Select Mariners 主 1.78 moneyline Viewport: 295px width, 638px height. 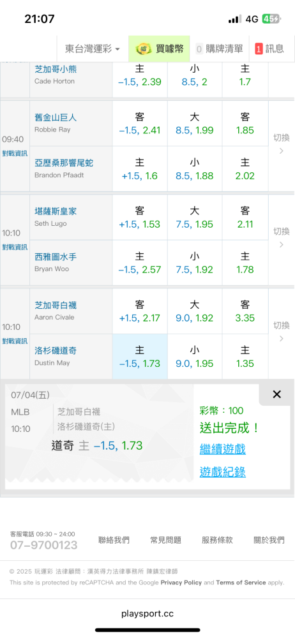click(245, 263)
